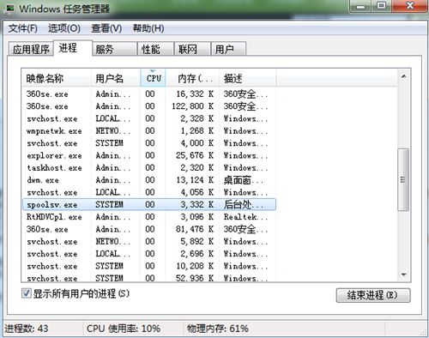
Task: Click the scroll down arrow in process list
Action: 403,275
